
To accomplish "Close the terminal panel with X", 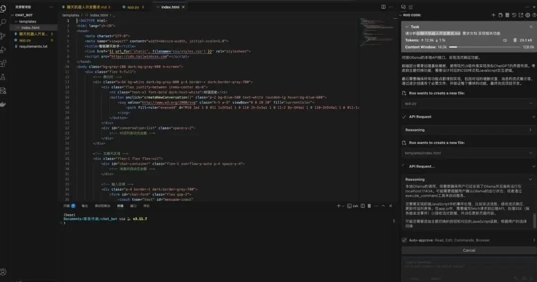I will pyautogui.click(x=390, y=206).
